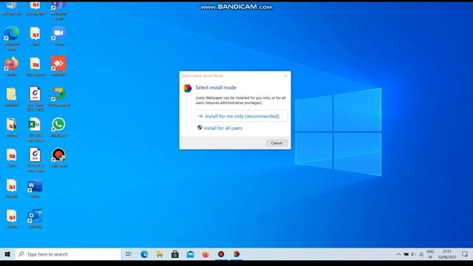Open Microsoft Edge desktop shortcut
Screen dimensions: 473x266
(12, 38)
